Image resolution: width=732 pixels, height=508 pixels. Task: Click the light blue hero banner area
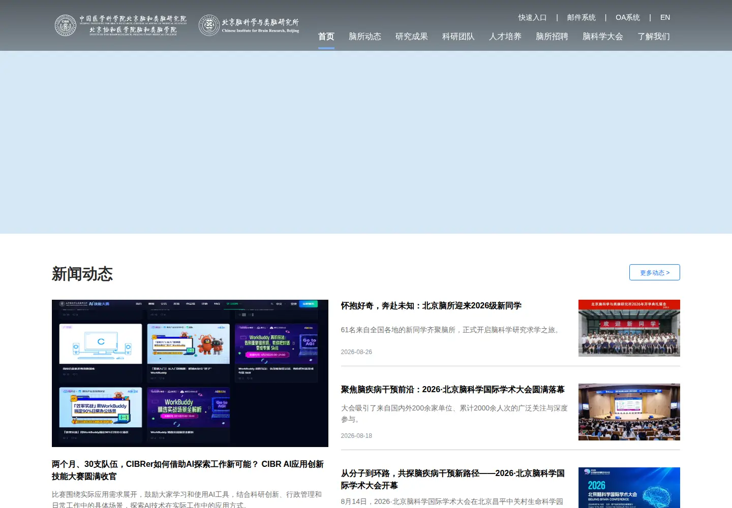[366, 142]
